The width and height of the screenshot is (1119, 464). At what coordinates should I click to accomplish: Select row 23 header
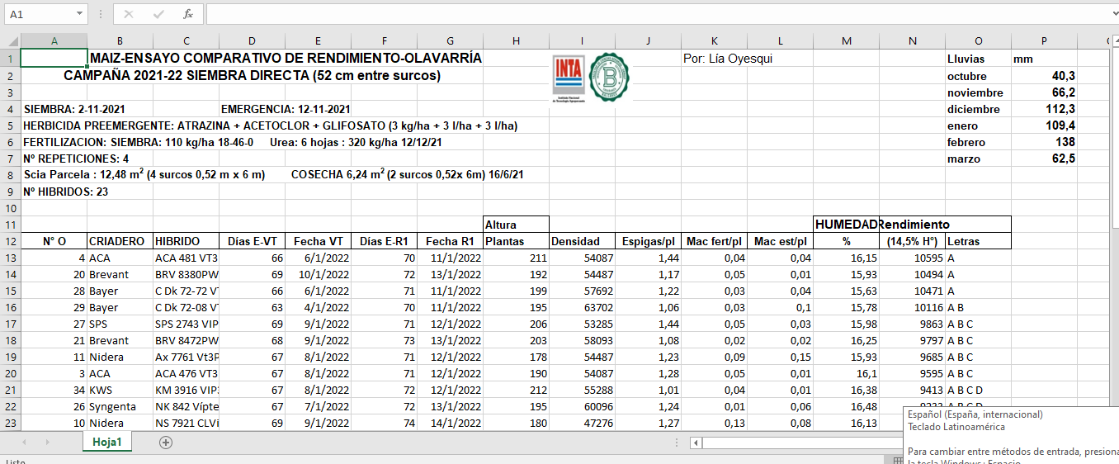[x=10, y=423]
